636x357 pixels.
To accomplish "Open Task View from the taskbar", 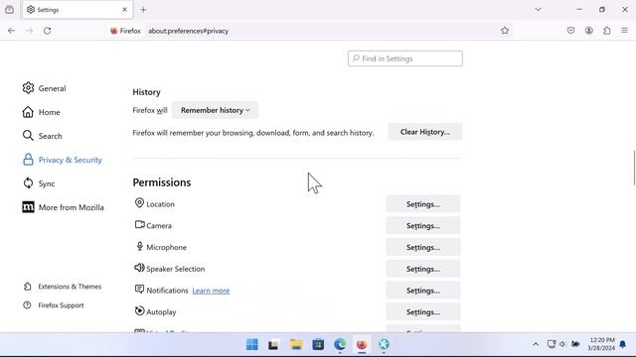I will [x=273, y=344].
